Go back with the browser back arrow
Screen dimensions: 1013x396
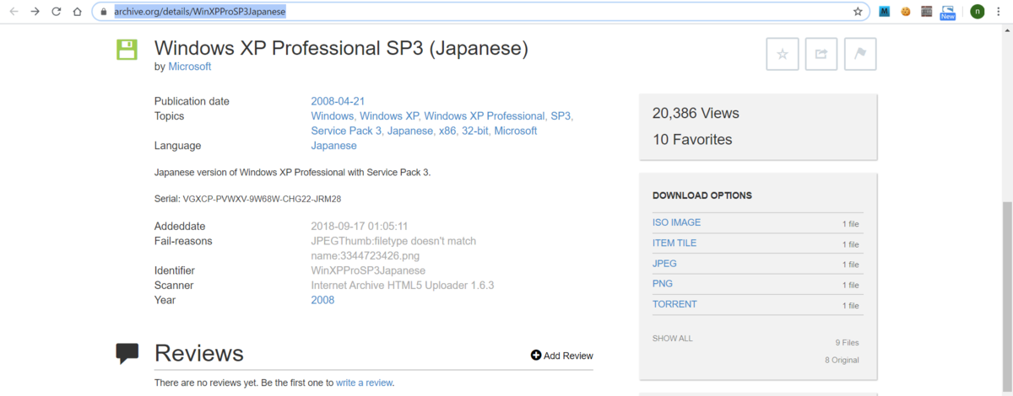point(14,12)
